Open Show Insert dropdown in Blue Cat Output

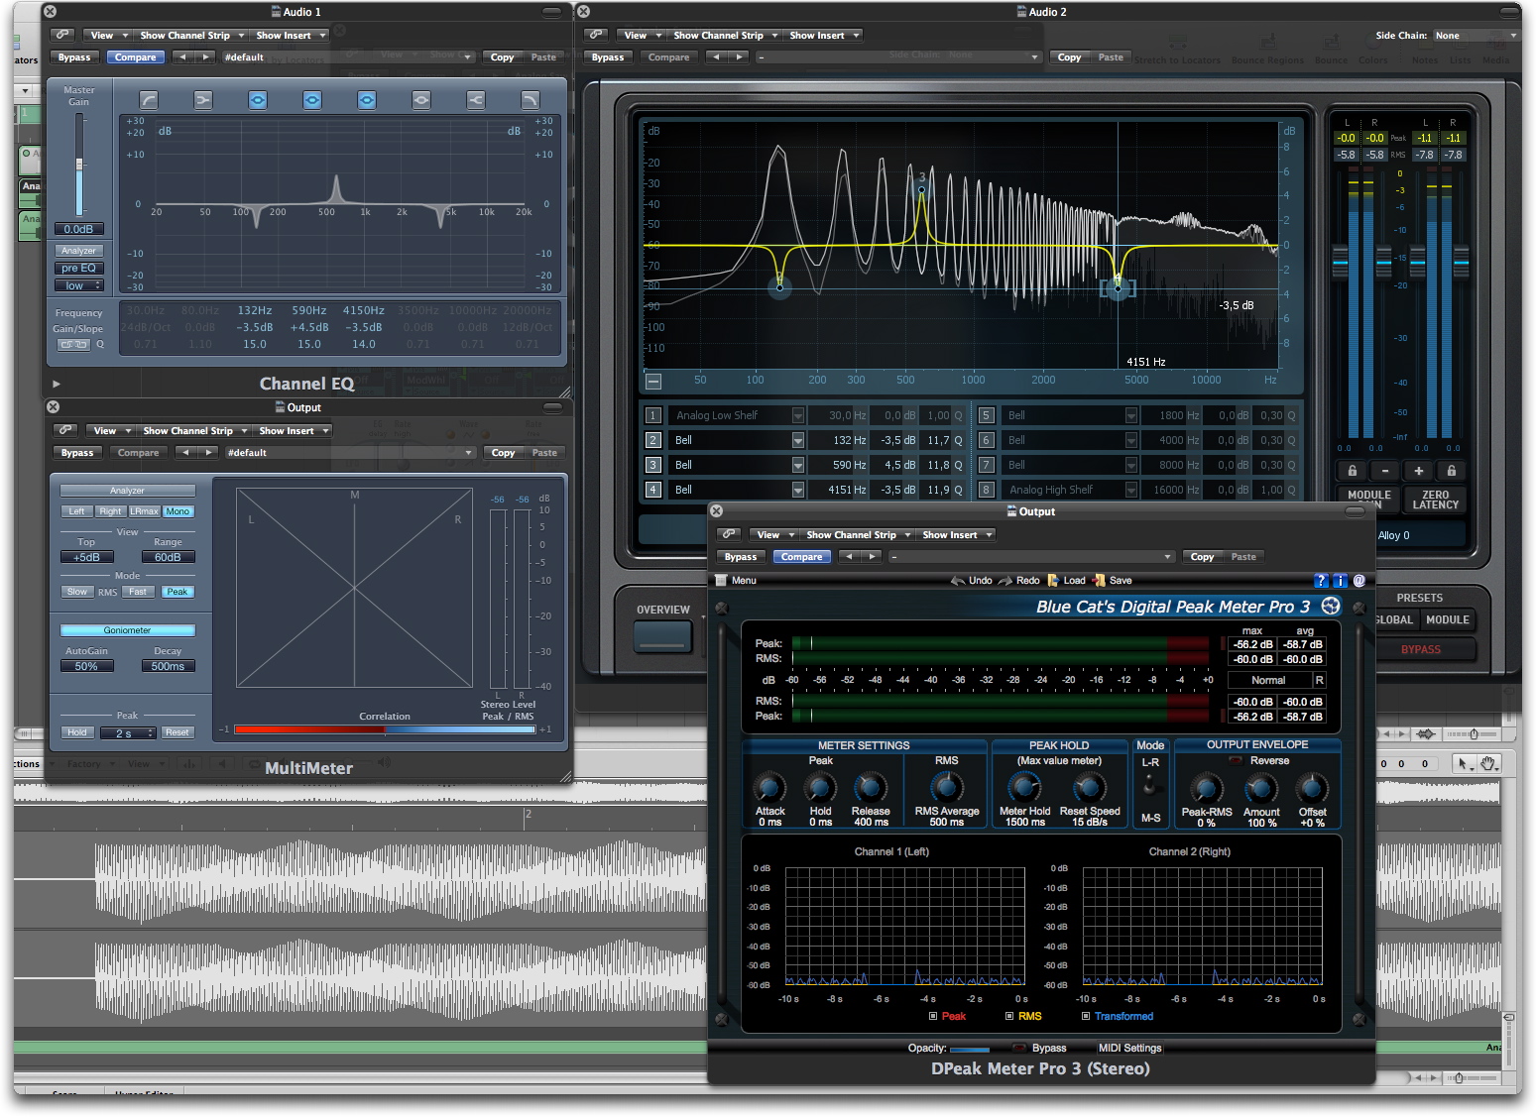(x=955, y=534)
